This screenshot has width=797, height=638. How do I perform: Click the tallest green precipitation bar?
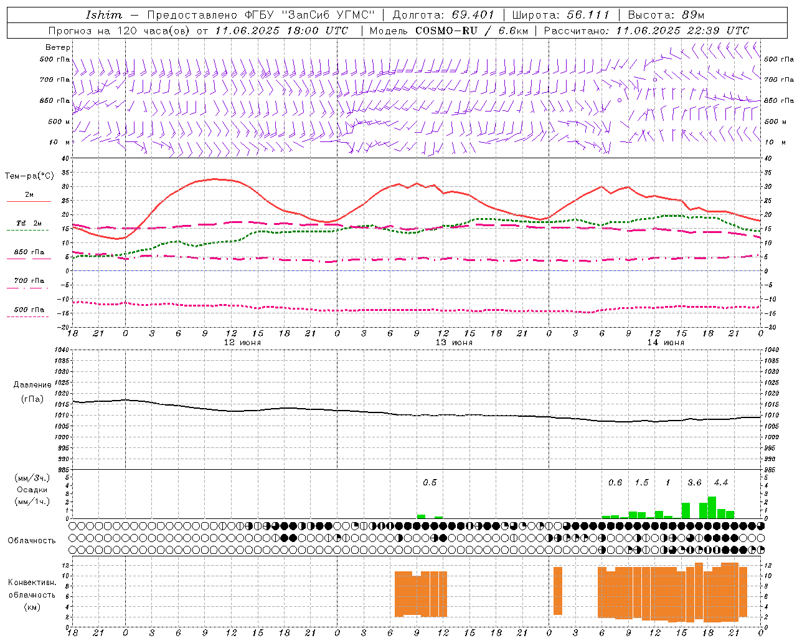[x=712, y=508]
